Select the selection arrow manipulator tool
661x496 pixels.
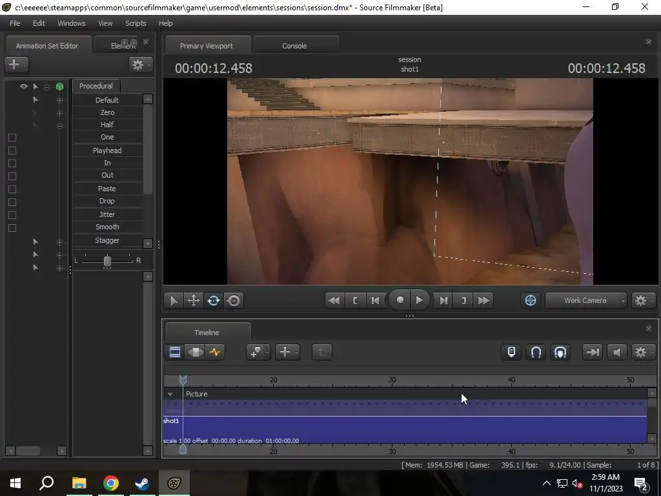coord(174,300)
